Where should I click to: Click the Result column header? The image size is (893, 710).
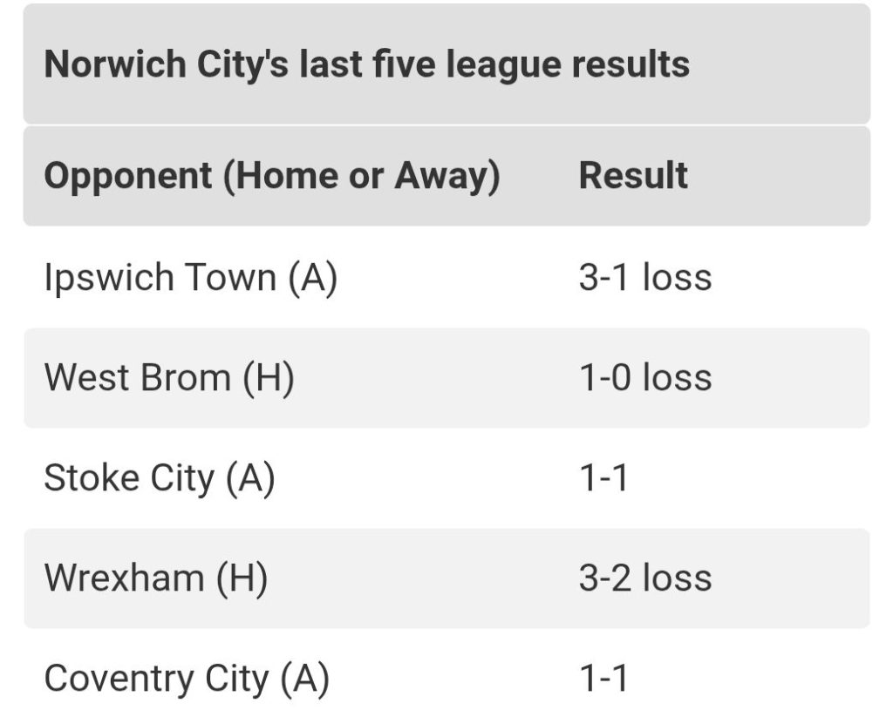coord(633,176)
